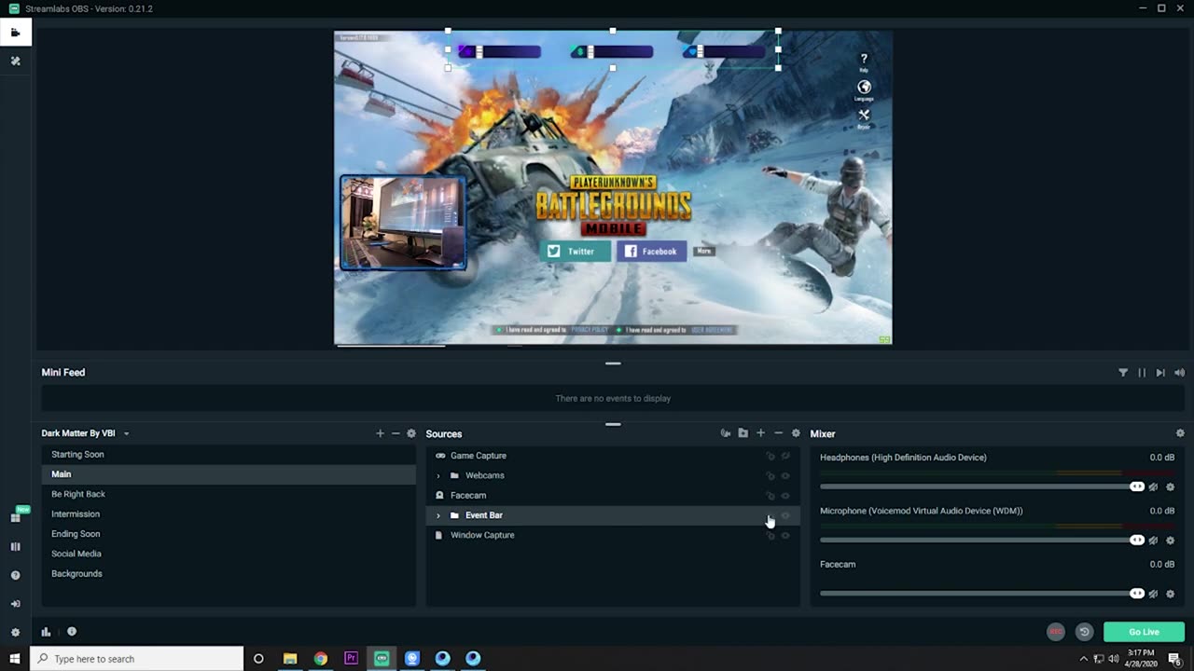
Task: Open the Mini Feed event filter icon
Action: coord(1123,373)
